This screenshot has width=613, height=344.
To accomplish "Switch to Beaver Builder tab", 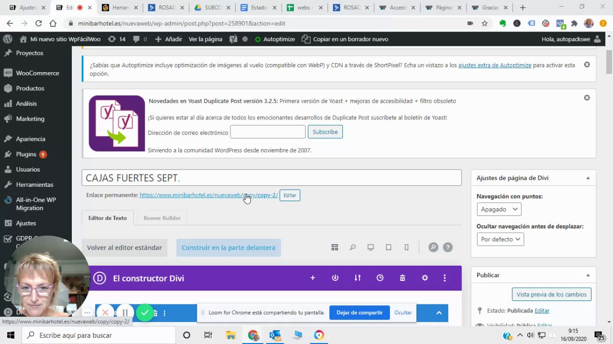I will pos(162,218).
